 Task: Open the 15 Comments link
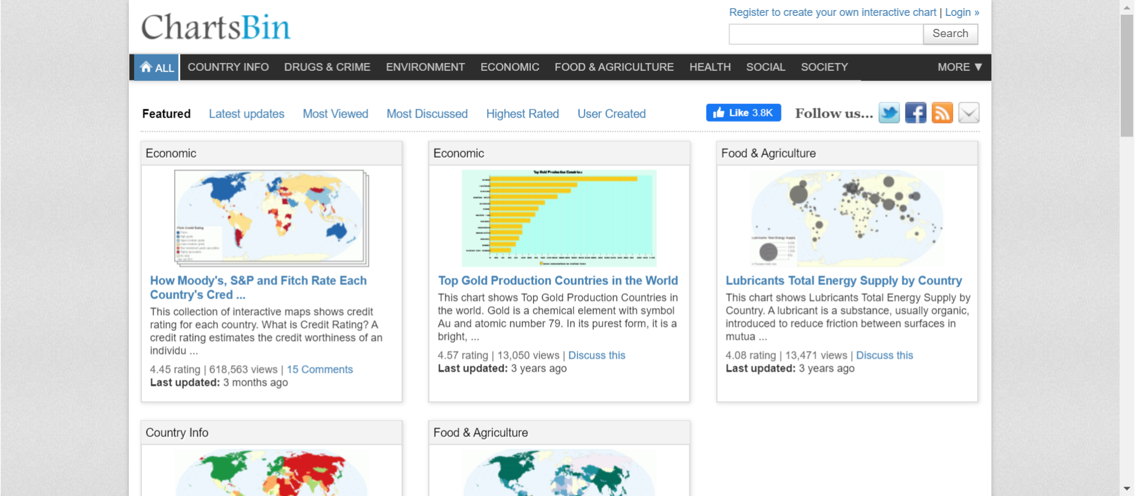319,370
